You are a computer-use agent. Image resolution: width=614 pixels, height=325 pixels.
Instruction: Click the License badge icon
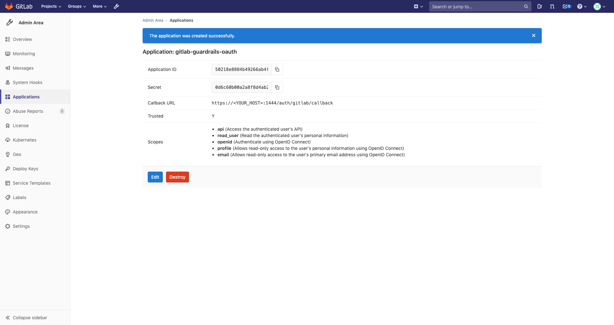point(8,126)
